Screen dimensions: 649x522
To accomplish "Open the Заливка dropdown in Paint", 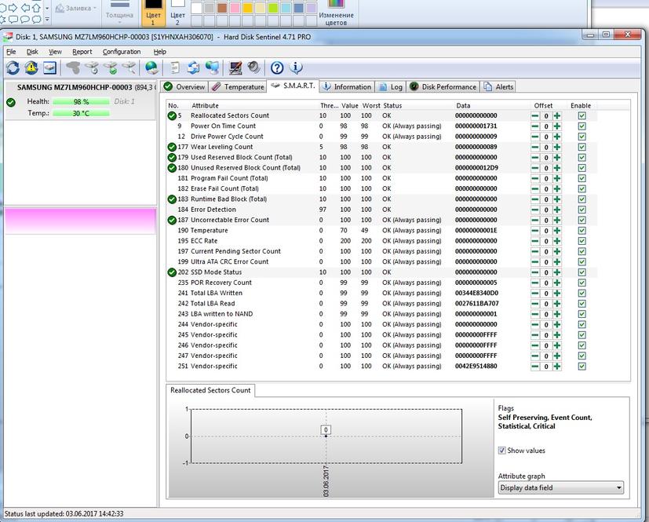I will point(76,9).
